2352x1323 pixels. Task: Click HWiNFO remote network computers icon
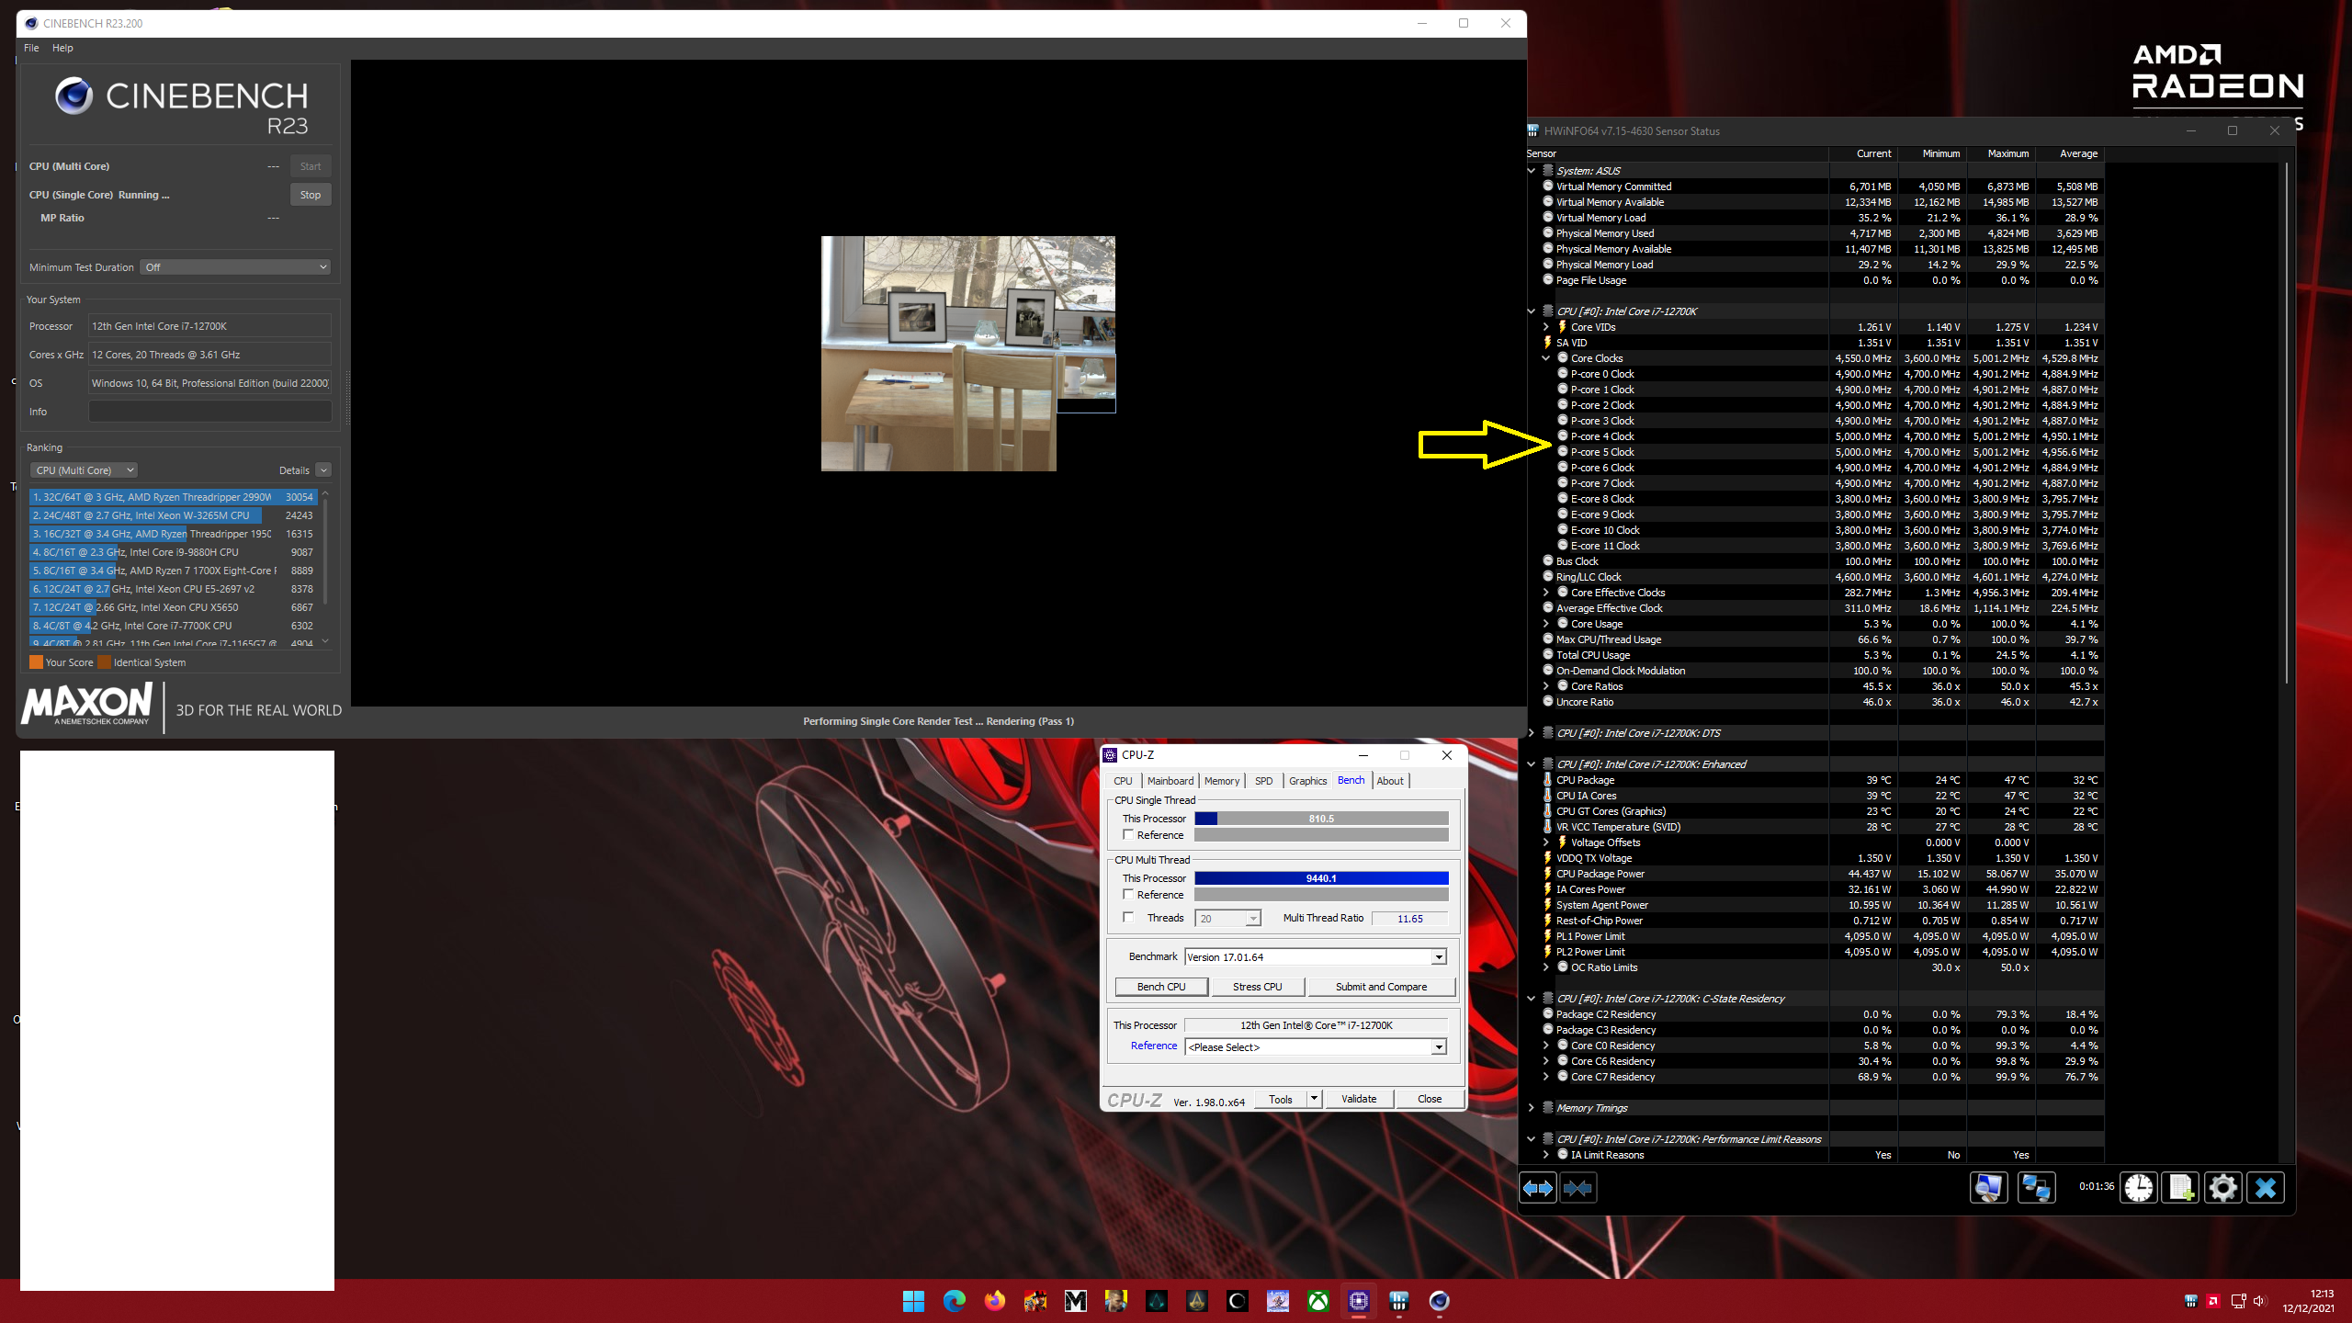[2036, 1188]
